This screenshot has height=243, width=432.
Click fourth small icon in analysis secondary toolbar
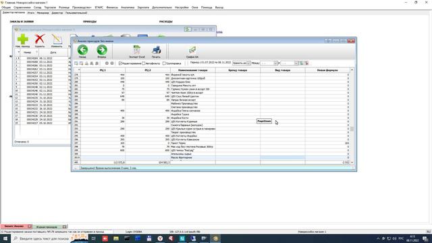point(92,63)
